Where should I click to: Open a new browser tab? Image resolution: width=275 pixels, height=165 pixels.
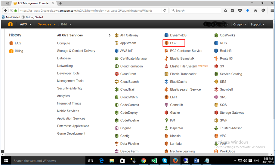coord(60,3)
